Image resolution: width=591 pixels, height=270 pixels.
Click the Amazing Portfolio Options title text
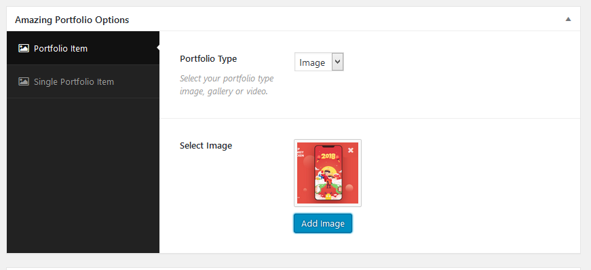(x=72, y=20)
